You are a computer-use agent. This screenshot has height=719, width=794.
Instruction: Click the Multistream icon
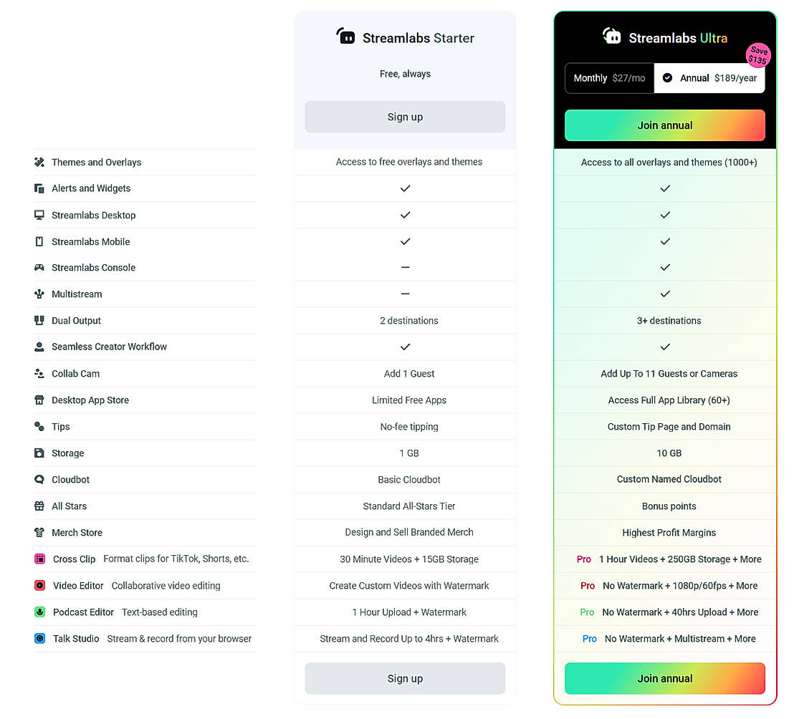(39, 294)
